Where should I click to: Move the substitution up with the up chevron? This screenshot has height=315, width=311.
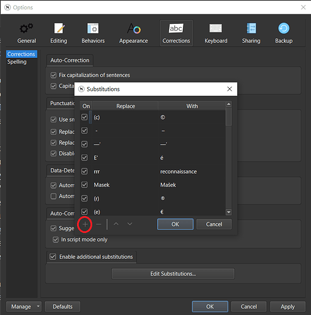click(116, 224)
